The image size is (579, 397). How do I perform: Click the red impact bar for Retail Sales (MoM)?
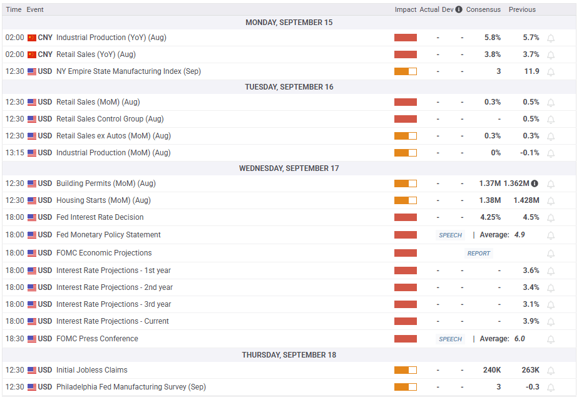(406, 102)
